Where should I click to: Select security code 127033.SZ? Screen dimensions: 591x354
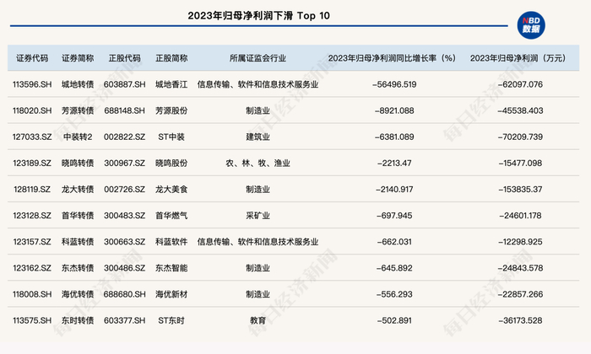point(32,137)
